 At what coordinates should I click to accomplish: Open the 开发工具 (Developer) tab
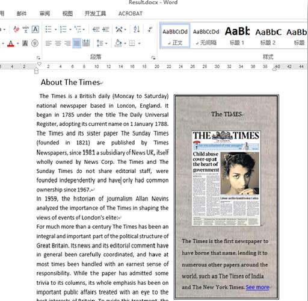95,13
